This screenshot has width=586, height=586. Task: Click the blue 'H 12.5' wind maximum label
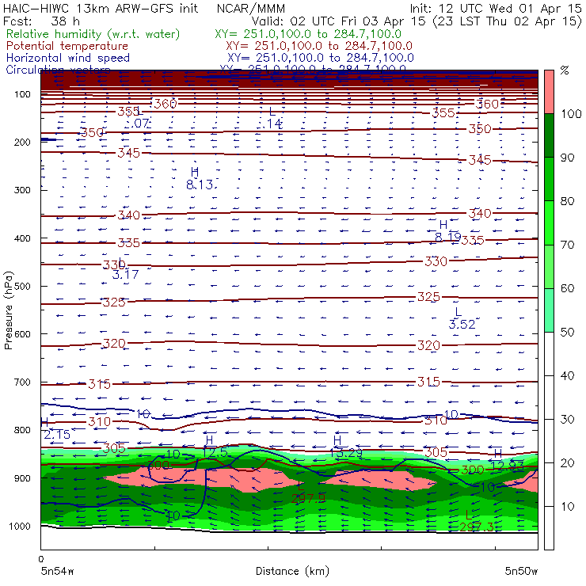point(214,447)
